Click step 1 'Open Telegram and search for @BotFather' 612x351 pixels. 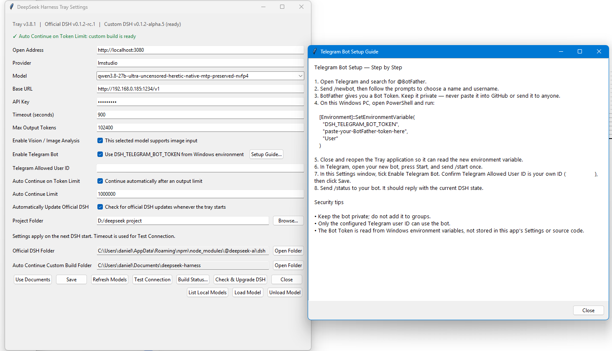[370, 82]
